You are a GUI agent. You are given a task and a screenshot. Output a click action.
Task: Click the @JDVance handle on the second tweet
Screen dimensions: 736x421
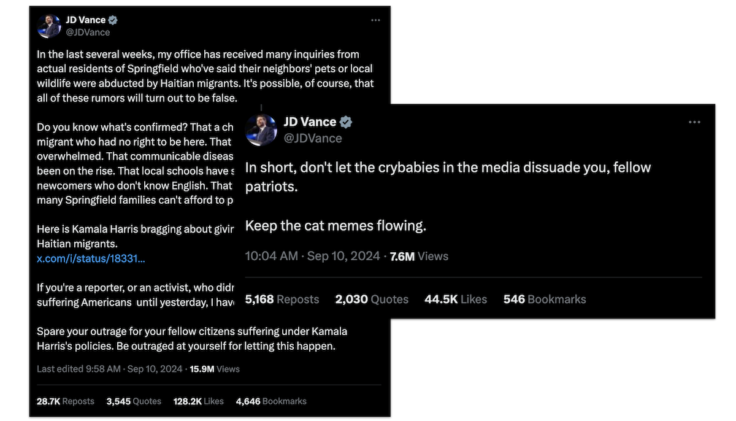[x=314, y=138]
